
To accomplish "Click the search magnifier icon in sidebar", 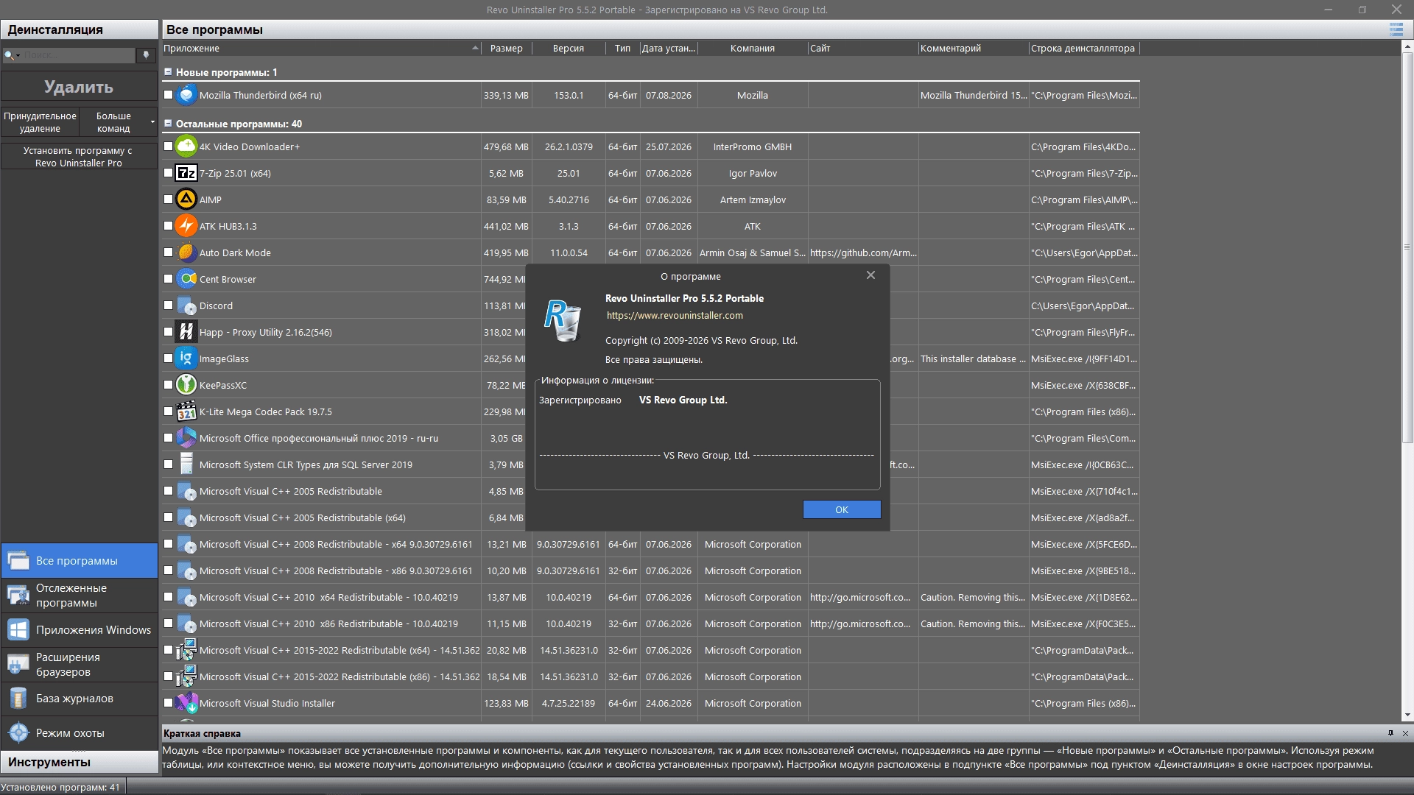I will tap(10, 55).
